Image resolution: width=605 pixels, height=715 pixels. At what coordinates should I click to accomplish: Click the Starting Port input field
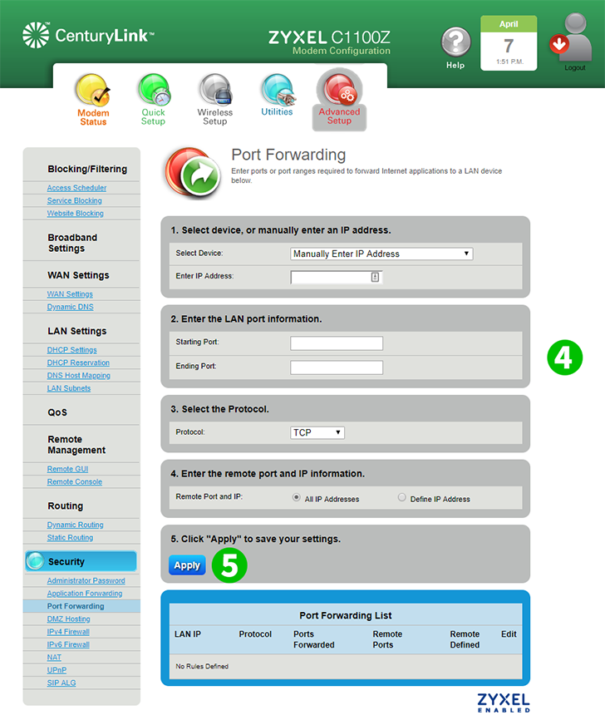click(337, 343)
